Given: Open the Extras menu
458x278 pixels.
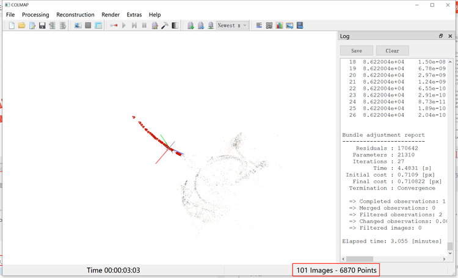Looking at the screenshot, I should tap(134, 15).
